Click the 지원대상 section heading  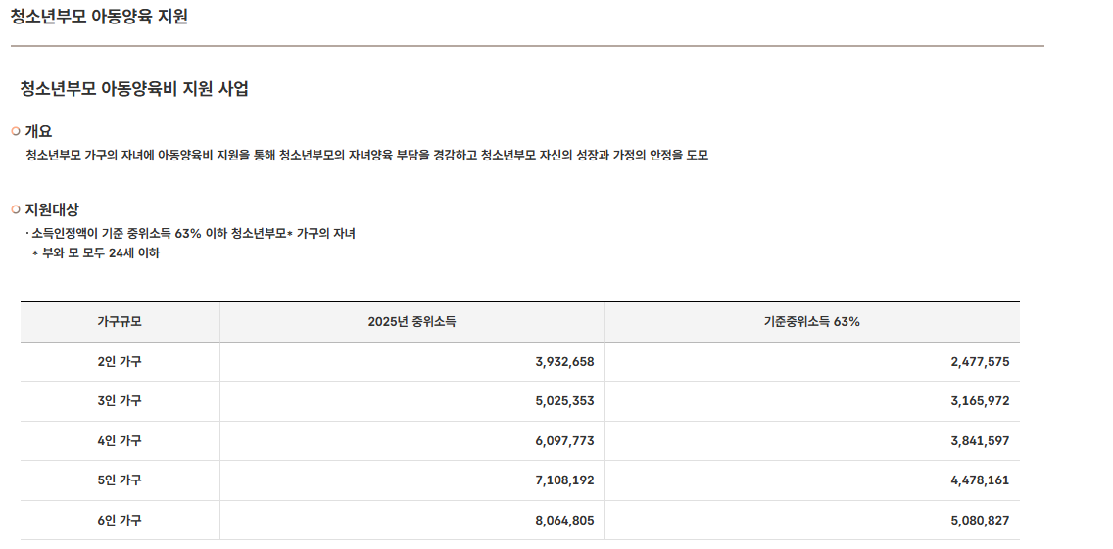[x=52, y=209]
